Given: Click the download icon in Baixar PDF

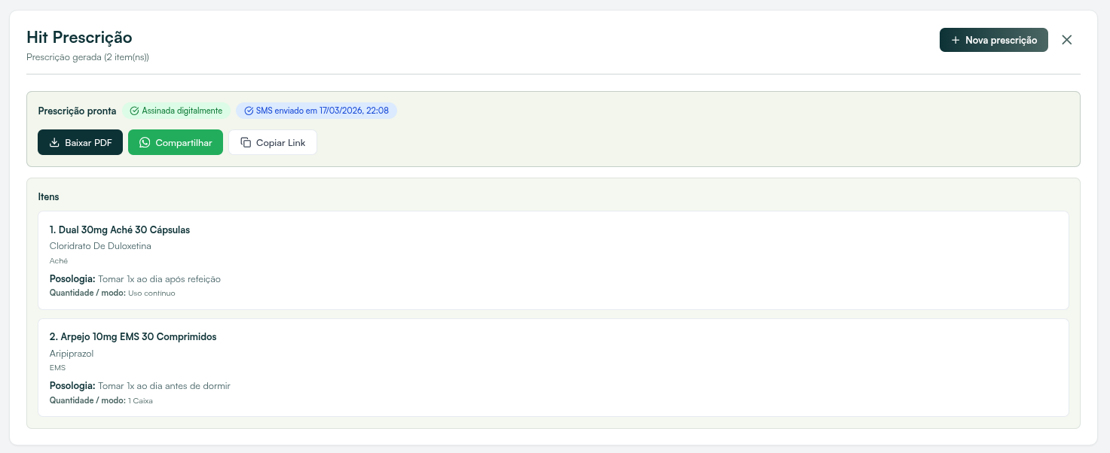Looking at the screenshot, I should [x=54, y=143].
